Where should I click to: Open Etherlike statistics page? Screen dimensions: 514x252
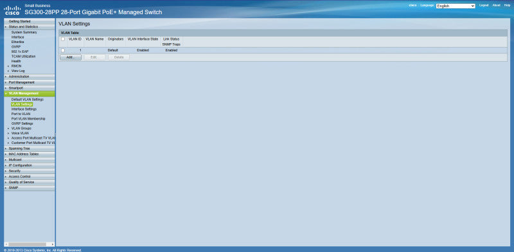pyautogui.click(x=18, y=42)
